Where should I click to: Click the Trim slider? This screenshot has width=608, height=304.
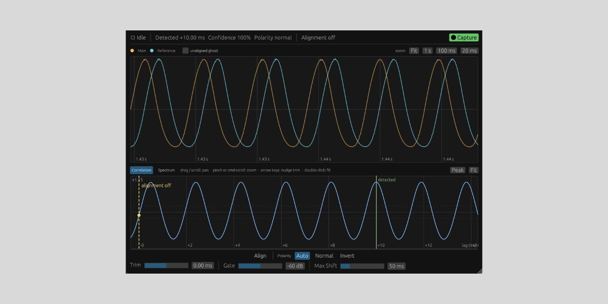tap(166, 265)
